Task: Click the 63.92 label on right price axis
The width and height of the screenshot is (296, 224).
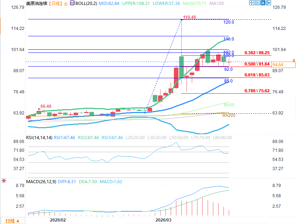Action: pos(278,113)
